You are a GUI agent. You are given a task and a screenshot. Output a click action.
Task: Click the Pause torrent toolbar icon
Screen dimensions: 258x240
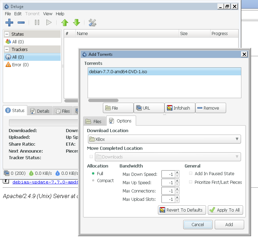coord(37,23)
